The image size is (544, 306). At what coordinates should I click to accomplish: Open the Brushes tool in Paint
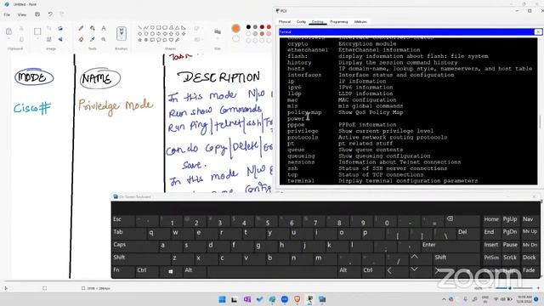tap(122, 33)
